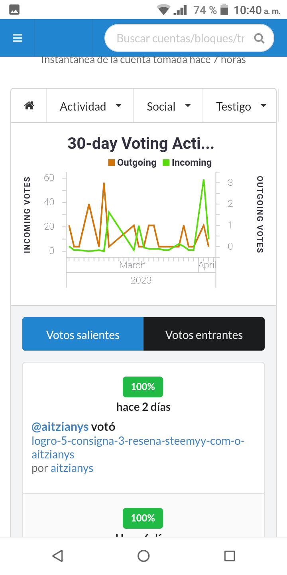Image resolution: width=287 pixels, height=575 pixels.
Task: Switch to the Votos salientes tab
Action: coord(83,334)
